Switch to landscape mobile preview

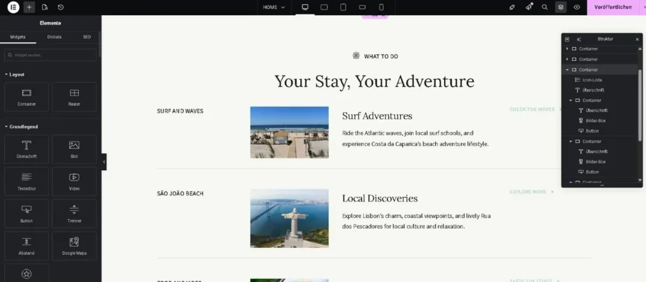[362, 7]
